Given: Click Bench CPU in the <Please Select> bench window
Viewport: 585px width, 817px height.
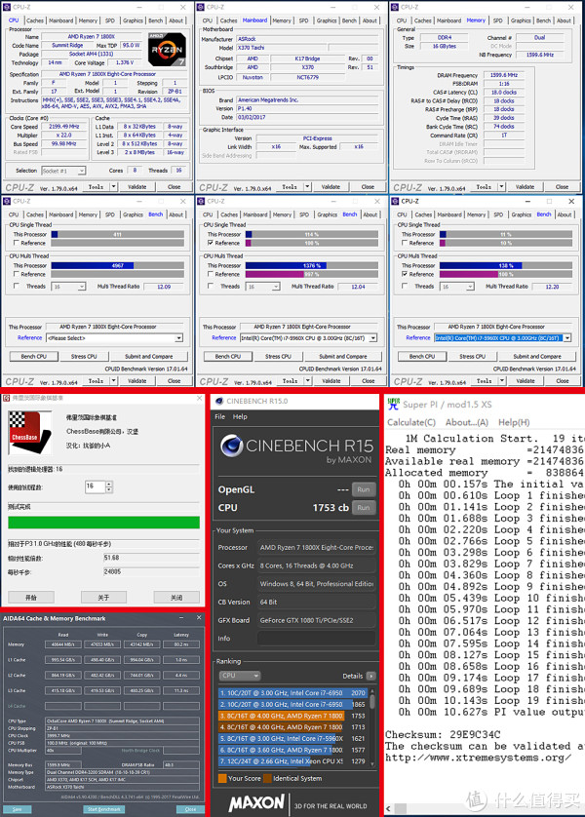Looking at the screenshot, I should click(x=34, y=357).
